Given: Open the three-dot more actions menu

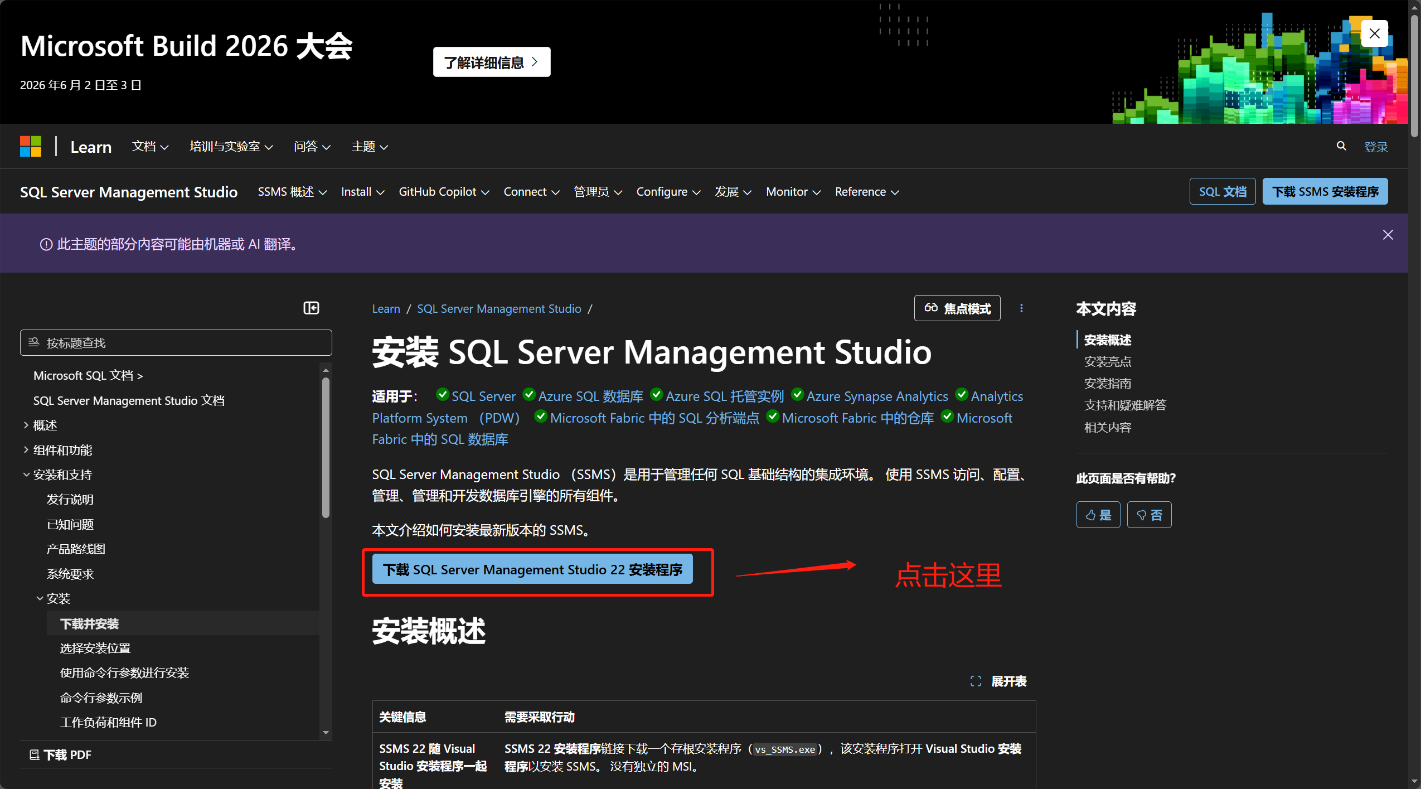Looking at the screenshot, I should pyautogui.click(x=1021, y=308).
